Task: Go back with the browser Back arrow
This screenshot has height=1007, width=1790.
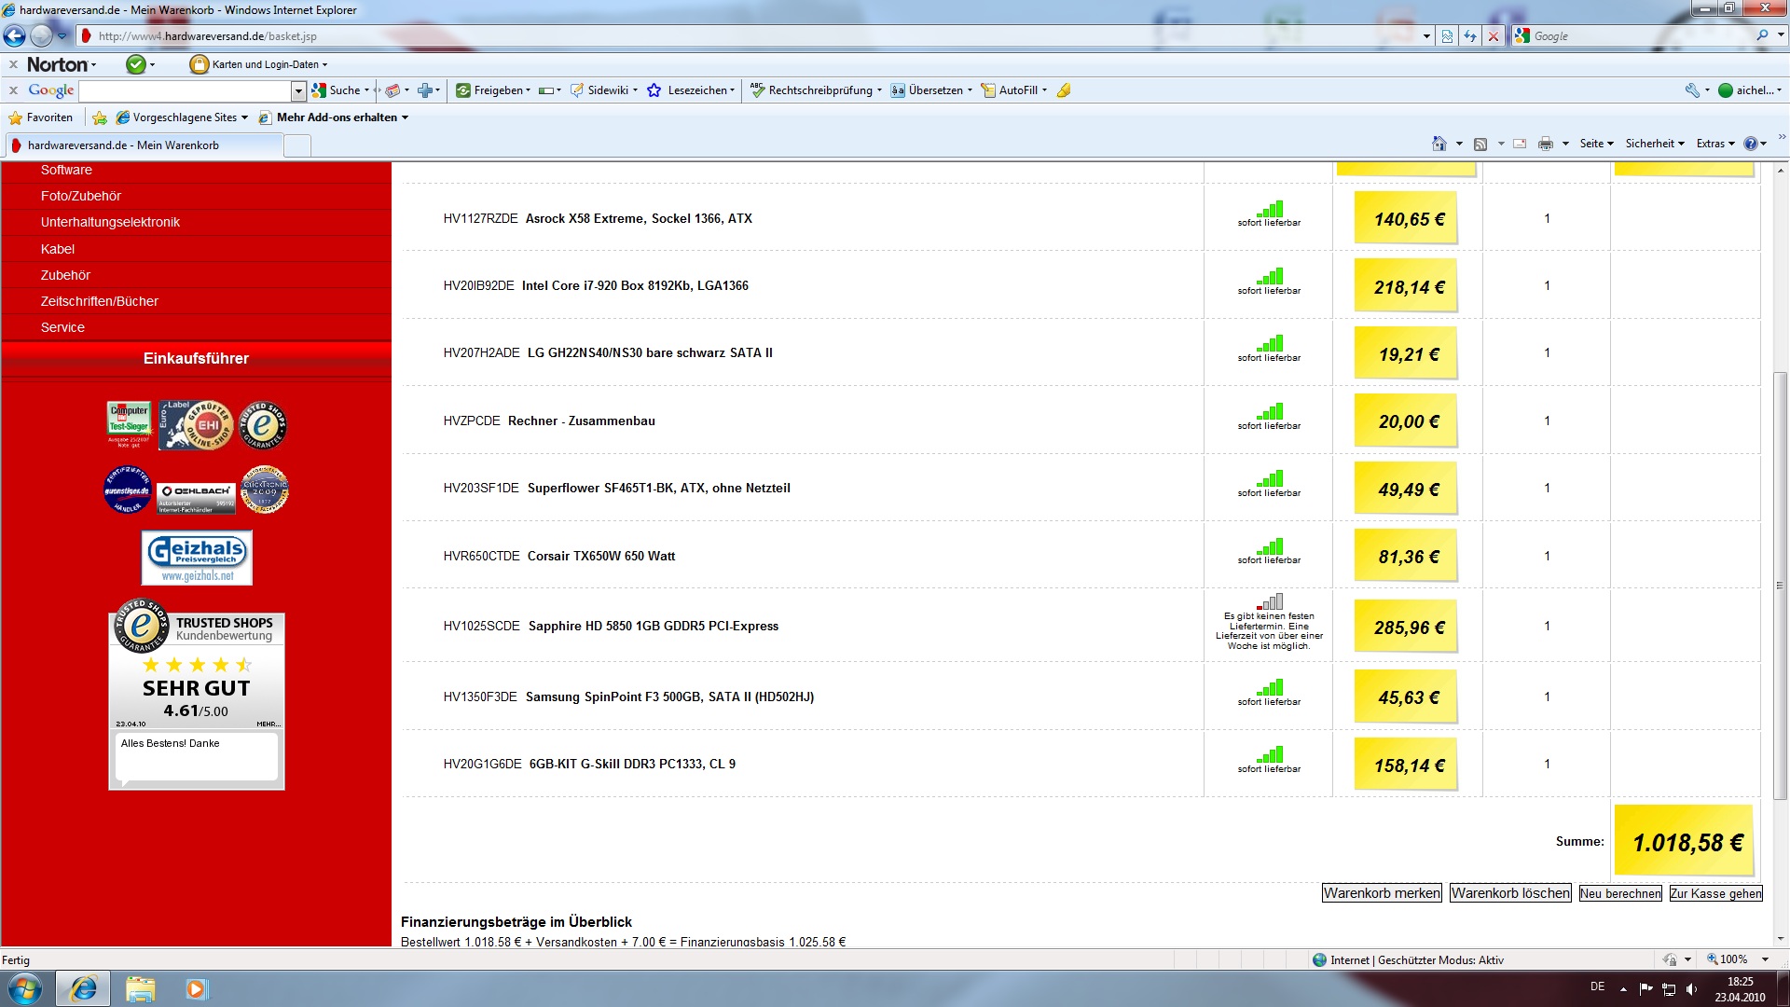Action: pyautogui.click(x=15, y=35)
